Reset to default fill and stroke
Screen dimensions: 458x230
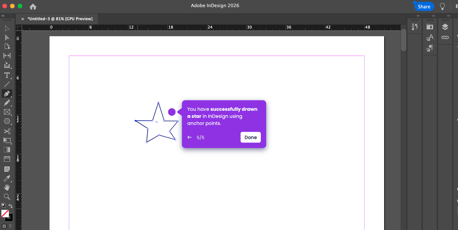coord(3,205)
